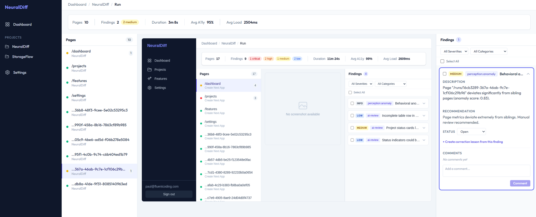The height and width of the screenshot is (217, 536).
Task: Click the Dashboard grid icon in outer sidebar
Action: click(8, 24)
